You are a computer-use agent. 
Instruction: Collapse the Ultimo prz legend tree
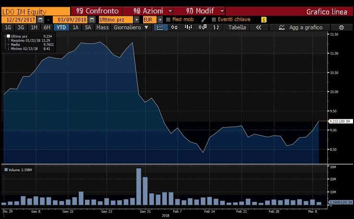point(5,36)
